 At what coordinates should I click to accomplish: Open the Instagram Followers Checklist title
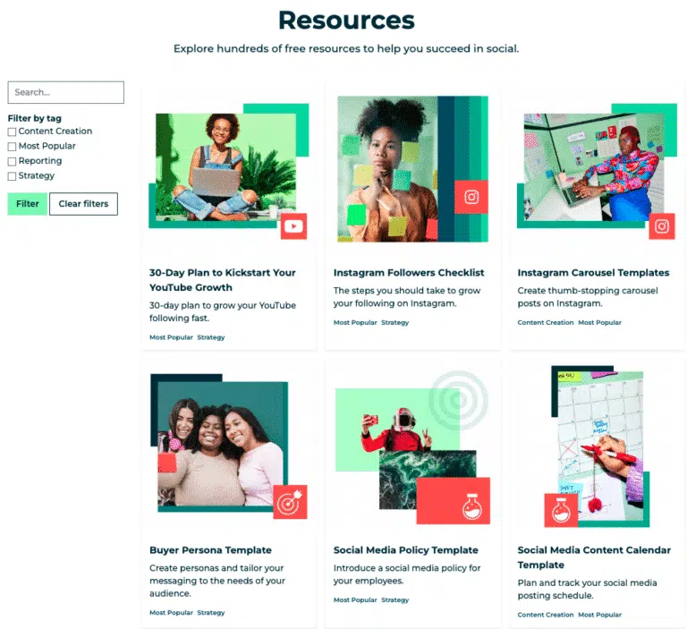click(408, 273)
